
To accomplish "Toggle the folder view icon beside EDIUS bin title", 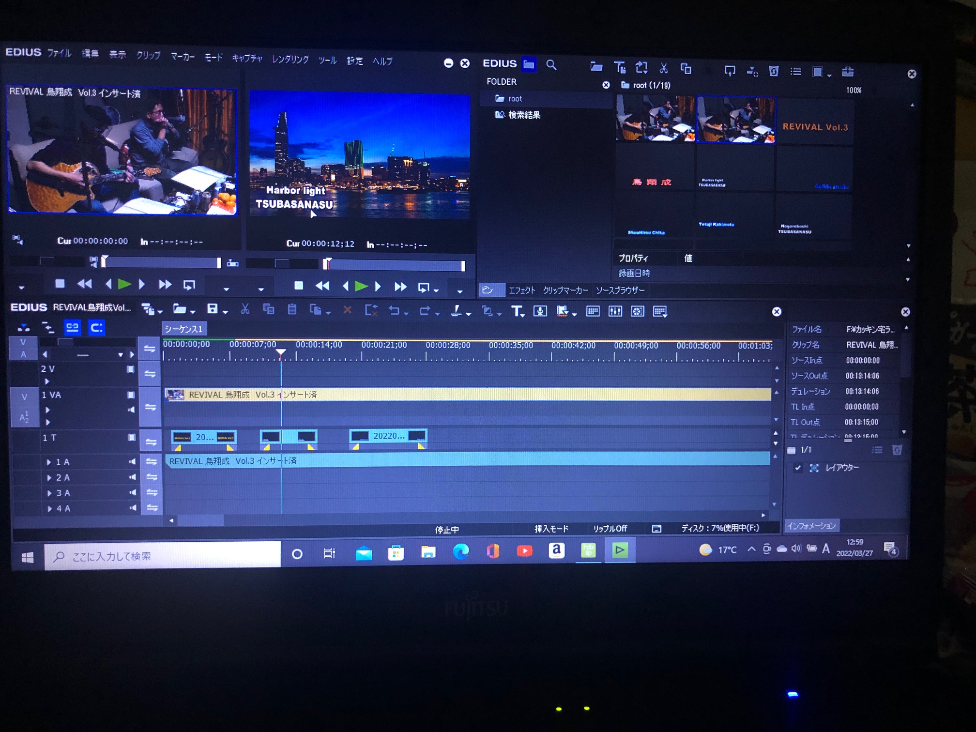I will click(529, 64).
